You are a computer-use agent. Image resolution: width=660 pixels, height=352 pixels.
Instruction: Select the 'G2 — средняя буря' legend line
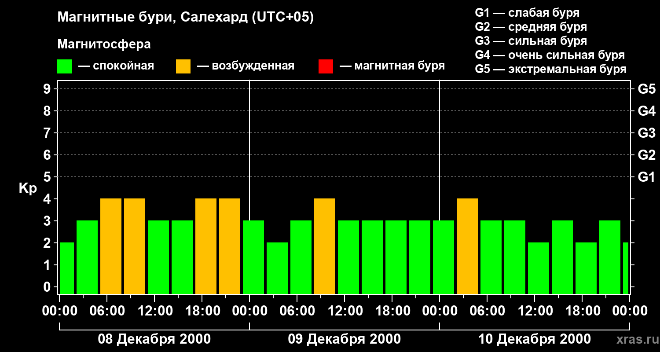click(x=531, y=27)
